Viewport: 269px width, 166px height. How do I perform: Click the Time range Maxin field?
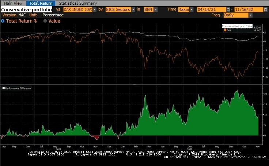click(183, 9)
